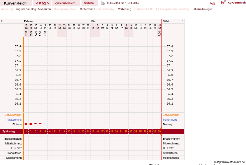This screenshot has height=165, width=246.
Task: Click left Blutung row label
Action: click(x=17, y=124)
